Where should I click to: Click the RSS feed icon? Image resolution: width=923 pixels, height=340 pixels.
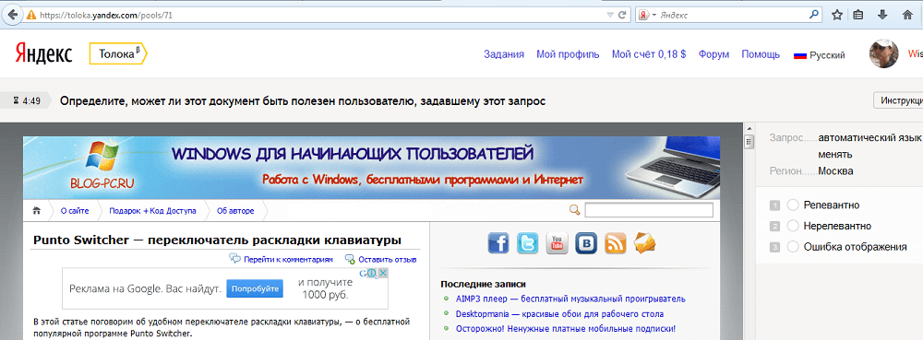616,243
